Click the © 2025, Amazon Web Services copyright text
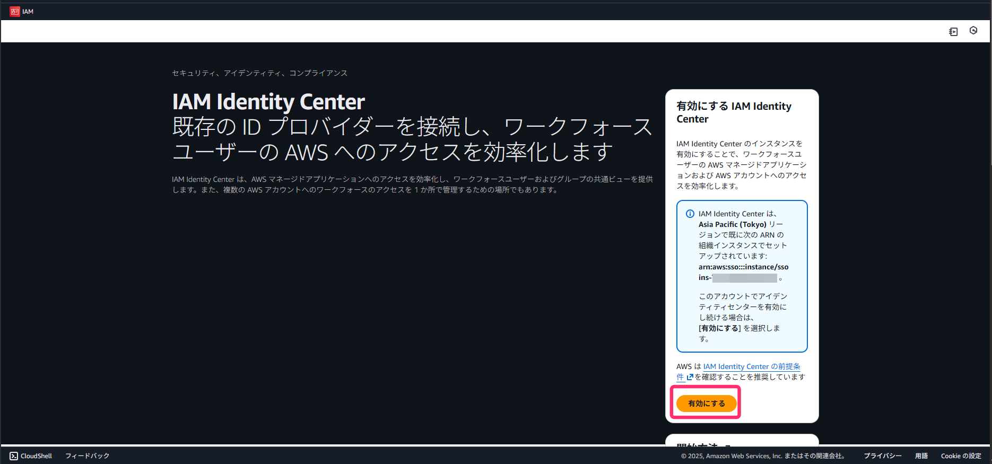This screenshot has height=464, width=992. [x=763, y=456]
